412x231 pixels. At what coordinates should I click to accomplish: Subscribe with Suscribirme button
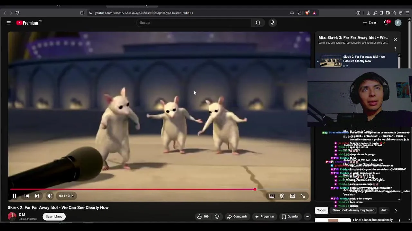54,217
